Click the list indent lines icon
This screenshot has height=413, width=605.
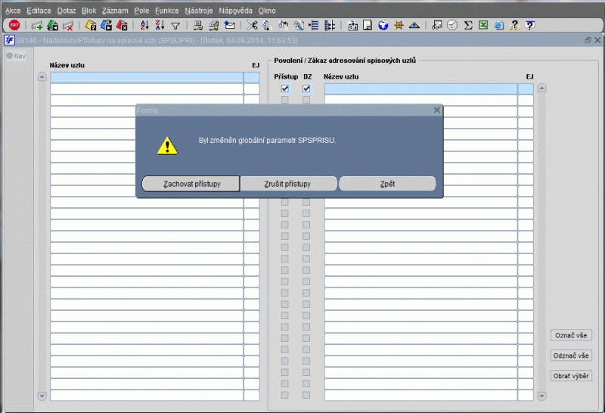click(x=314, y=26)
